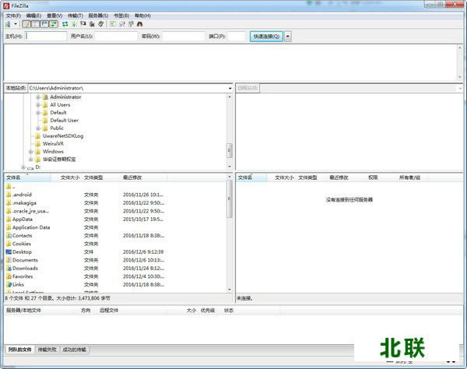Open the 编辑(E) menu
The height and width of the screenshot is (369, 467).
pos(33,16)
